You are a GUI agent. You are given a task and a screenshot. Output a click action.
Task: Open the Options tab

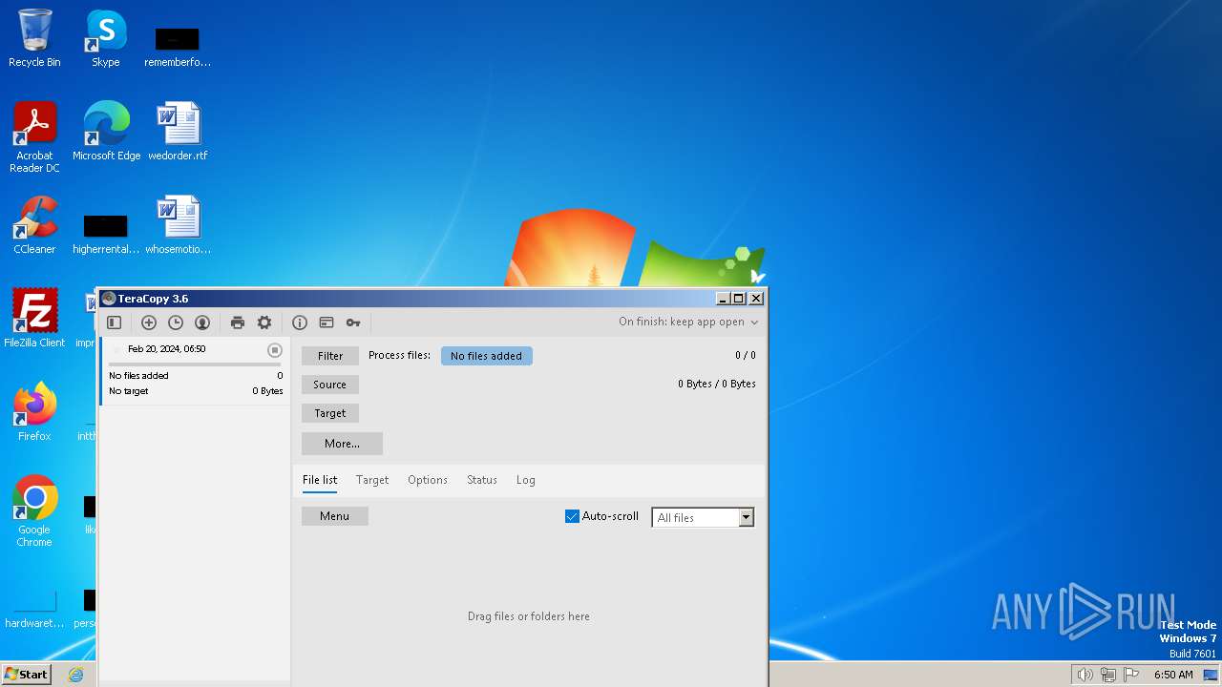(x=428, y=480)
